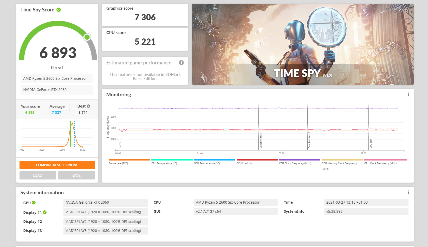Open the info icon next to Estimated game performance
The height and width of the screenshot is (247, 428).
(x=181, y=63)
